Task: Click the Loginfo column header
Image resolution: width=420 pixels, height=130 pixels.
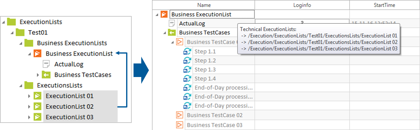Action: pyautogui.click(x=302, y=5)
